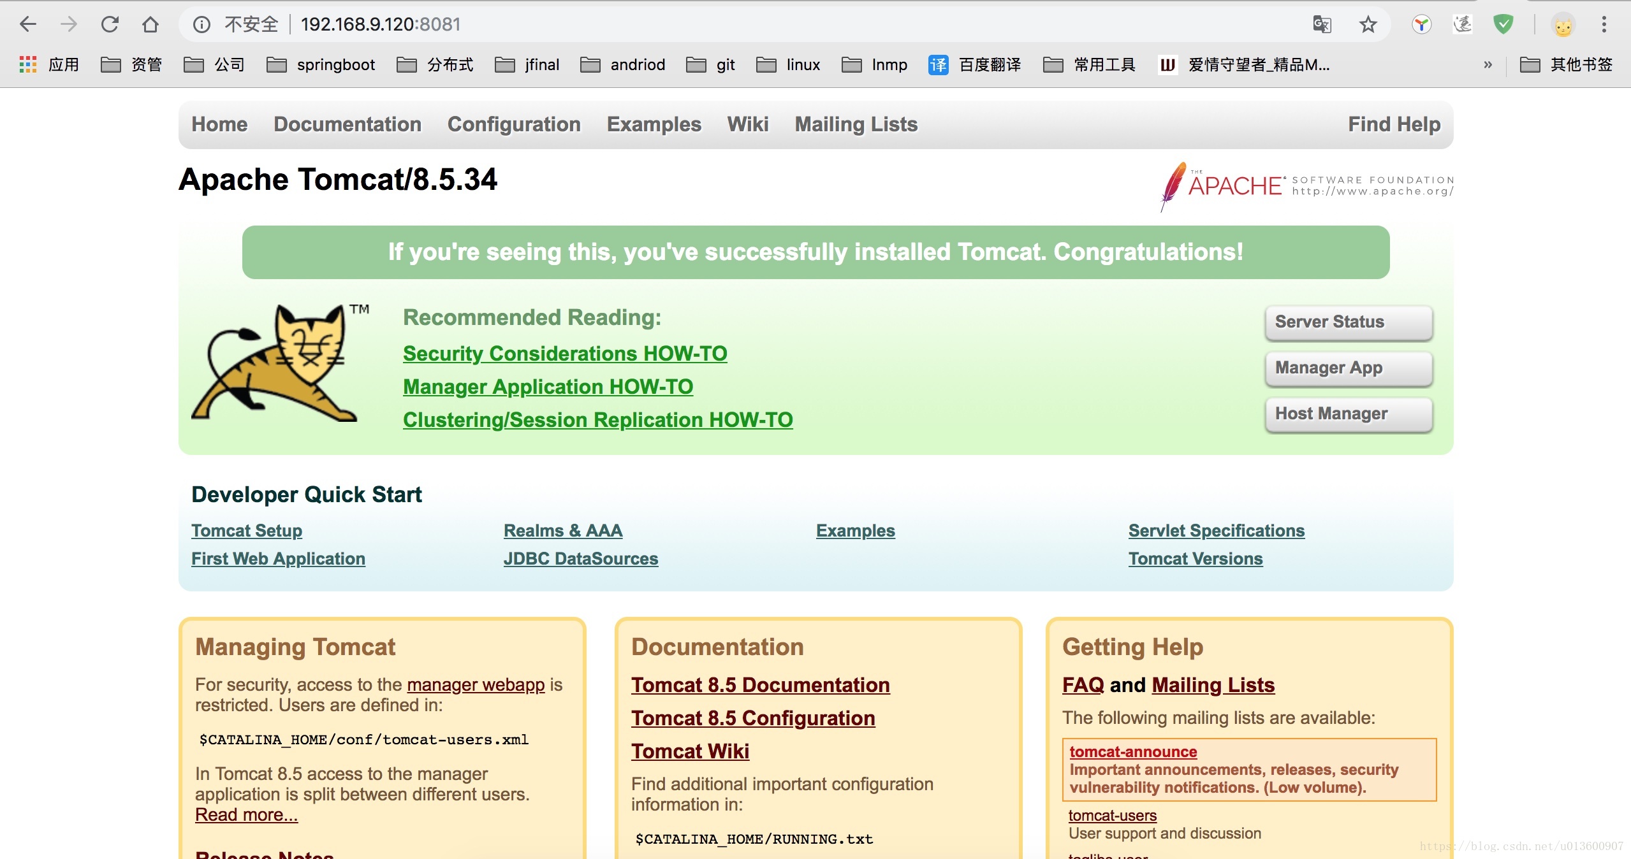Viewport: 1631px width, 859px height.
Task: Select the Home menu item
Action: click(219, 124)
